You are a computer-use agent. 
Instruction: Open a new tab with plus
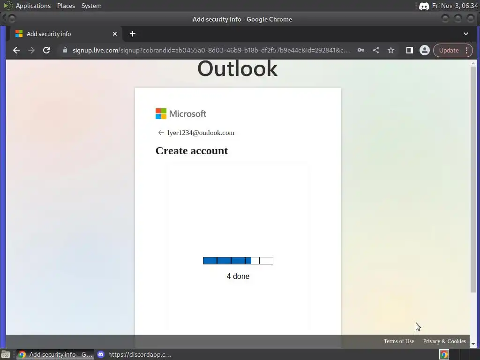[x=133, y=34]
